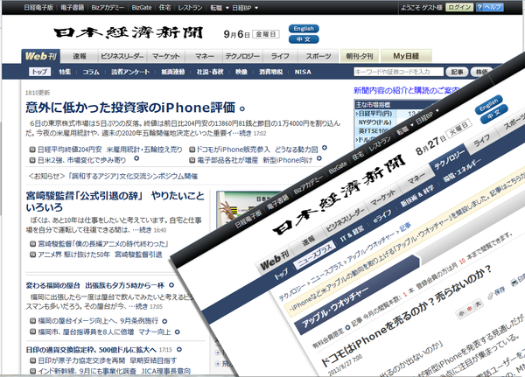Click document icon before 日印が原子力協定交渉を再開
This screenshot has width=525, height=377.
(x=32, y=360)
